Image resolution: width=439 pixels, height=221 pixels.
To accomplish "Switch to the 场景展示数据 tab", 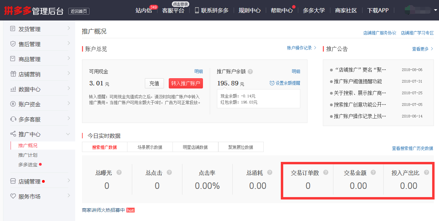I will tap(150, 147).
